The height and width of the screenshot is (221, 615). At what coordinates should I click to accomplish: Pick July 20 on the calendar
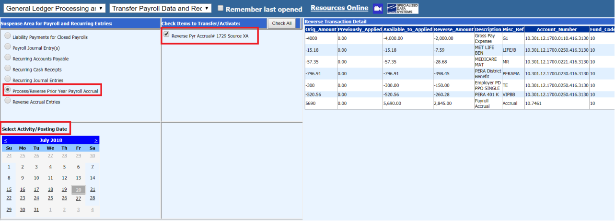click(78, 190)
